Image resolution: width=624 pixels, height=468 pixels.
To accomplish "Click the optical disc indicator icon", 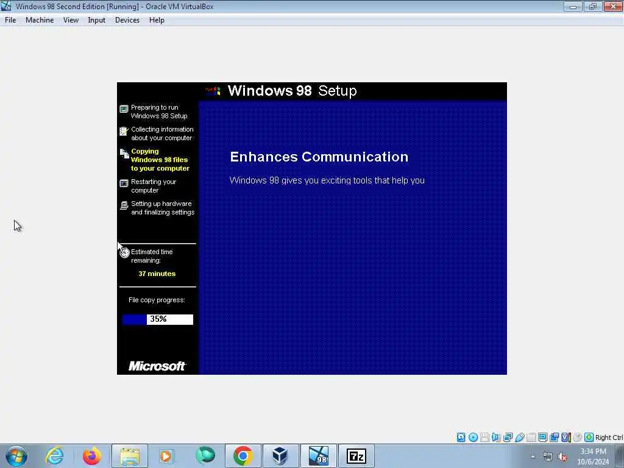I will pos(473,438).
